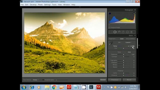Open the notepad-style taskbar app
160x90 pixels.
tap(76, 87)
